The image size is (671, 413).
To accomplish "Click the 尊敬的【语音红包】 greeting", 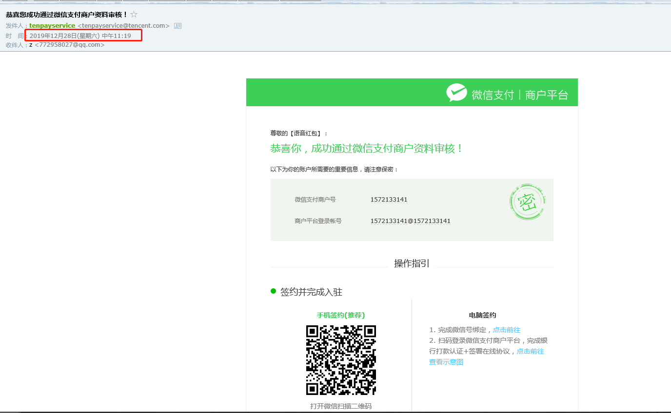I will click(x=299, y=133).
